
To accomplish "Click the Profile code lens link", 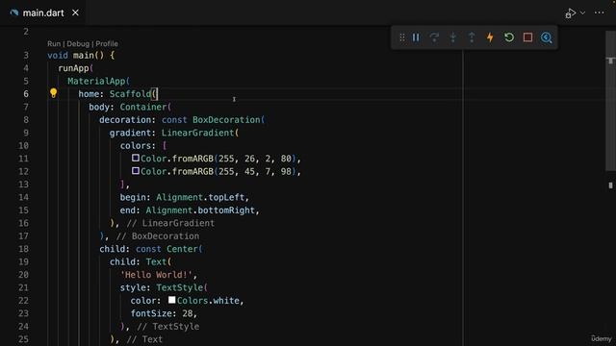I will [107, 43].
